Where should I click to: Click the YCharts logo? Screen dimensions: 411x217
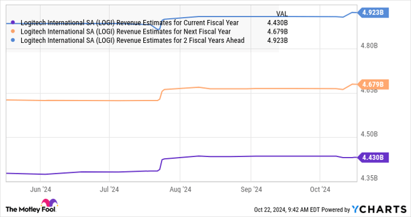[x=379, y=209]
